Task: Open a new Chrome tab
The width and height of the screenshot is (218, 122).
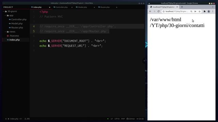Action: click(x=182, y=7)
